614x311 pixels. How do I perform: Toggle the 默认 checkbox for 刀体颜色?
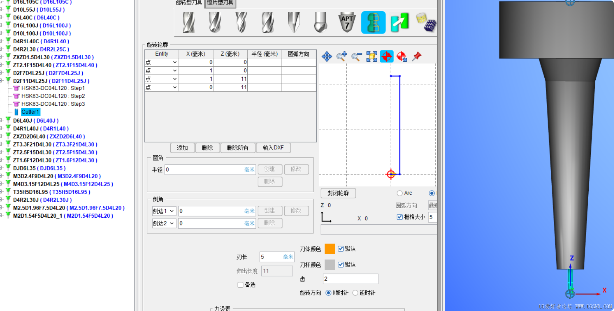[x=341, y=249]
